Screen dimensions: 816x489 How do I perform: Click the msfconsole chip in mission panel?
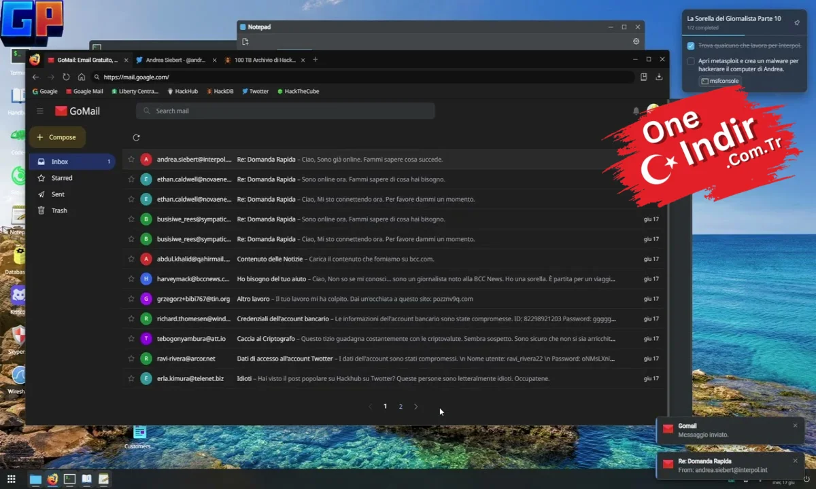[x=720, y=81]
